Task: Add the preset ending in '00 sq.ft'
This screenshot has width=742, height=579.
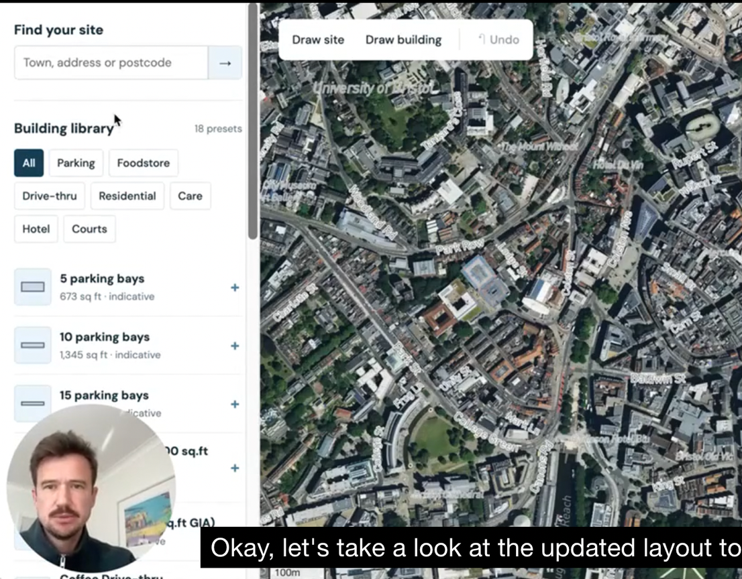Action: [235, 468]
